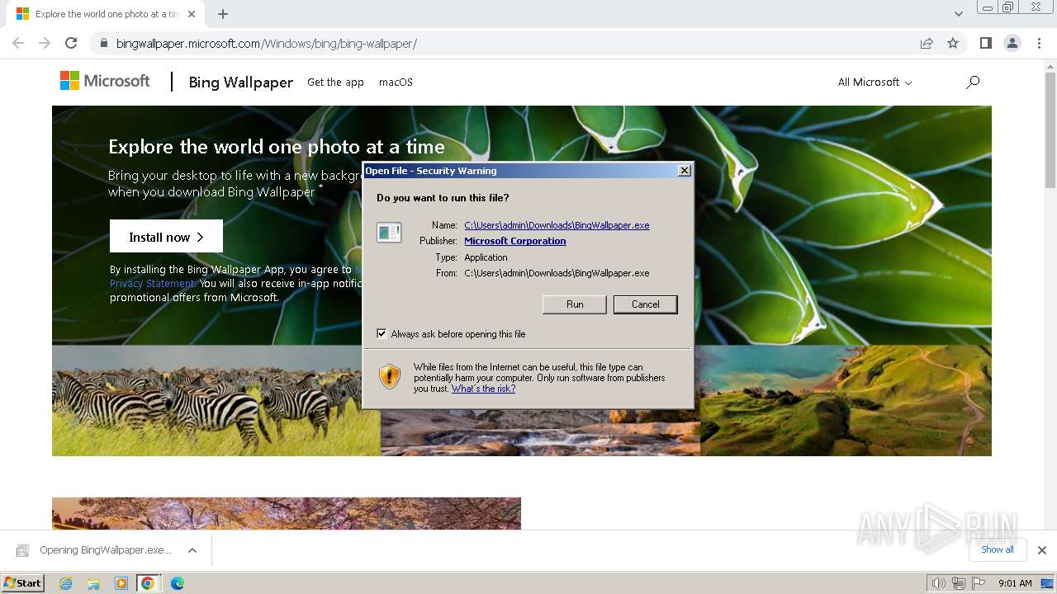Image resolution: width=1057 pixels, height=594 pixels.
Task: Open the macOS menu item
Action: tap(396, 82)
